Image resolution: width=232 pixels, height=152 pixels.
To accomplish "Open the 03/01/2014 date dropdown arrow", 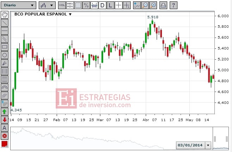I will (x=208, y=145).
